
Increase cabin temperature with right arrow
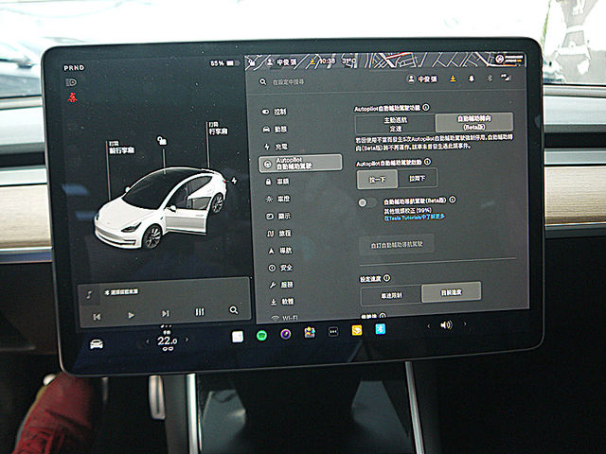(187, 340)
